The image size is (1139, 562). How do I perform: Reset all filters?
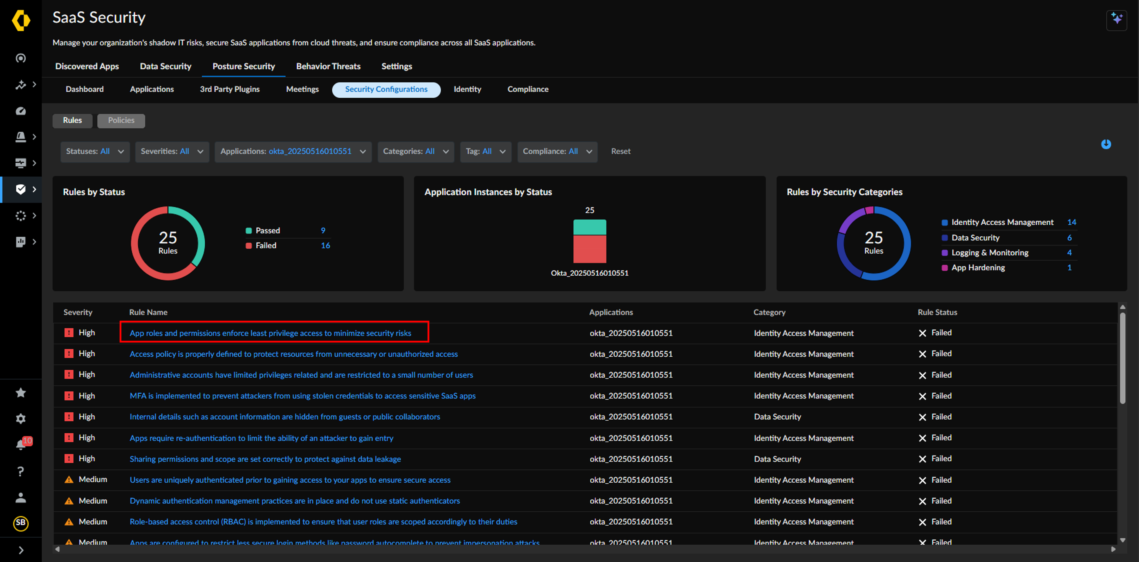[621, 151]
